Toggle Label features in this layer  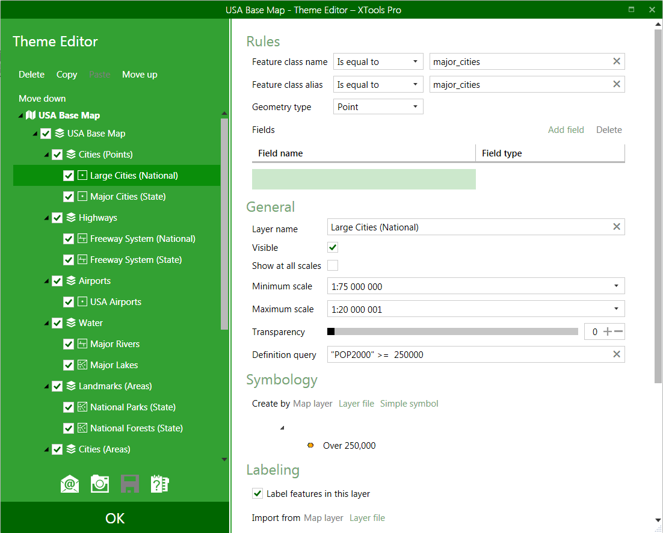click(x=257, y=493)
